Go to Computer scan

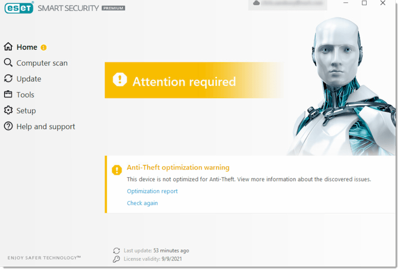tap(42, 63)
